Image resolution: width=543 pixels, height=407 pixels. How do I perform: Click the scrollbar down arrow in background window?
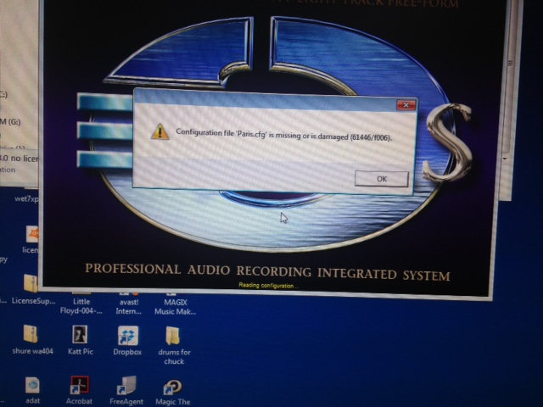point(506,159)
